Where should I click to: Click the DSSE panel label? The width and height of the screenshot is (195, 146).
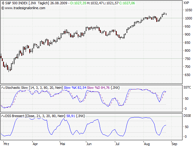click(187, 116)
